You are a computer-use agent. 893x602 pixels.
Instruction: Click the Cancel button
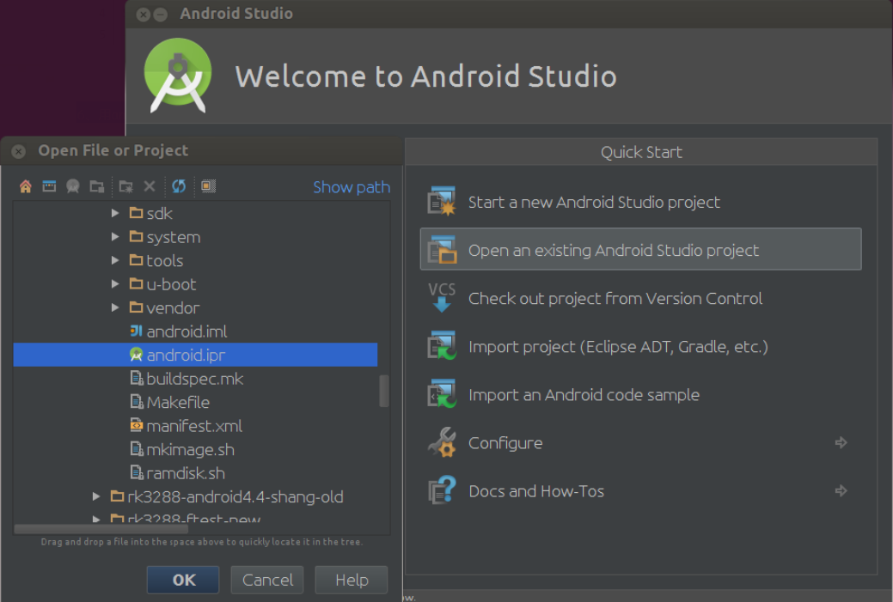[x=267, y=580]
